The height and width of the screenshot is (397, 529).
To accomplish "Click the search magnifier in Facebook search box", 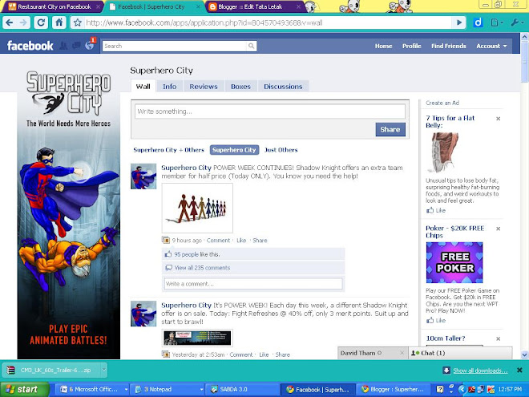I will pos(251,46).
